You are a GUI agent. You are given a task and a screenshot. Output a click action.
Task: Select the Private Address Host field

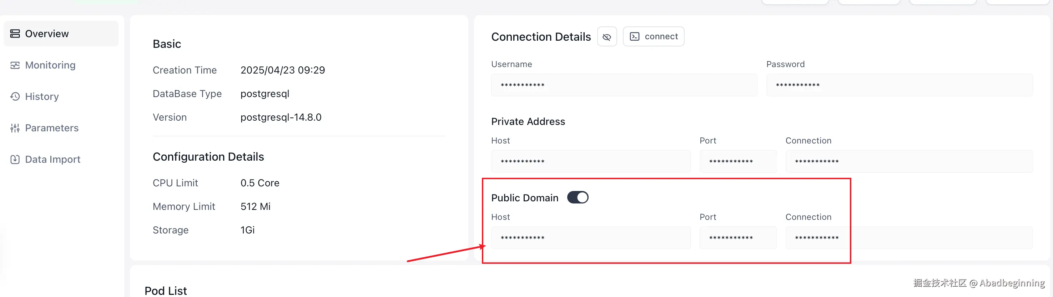[x=591, y=161]
